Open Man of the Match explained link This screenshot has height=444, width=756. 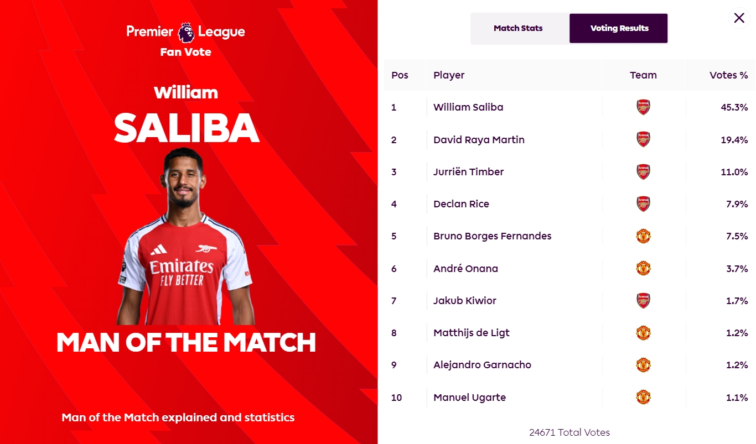click(x=178, y=417)
